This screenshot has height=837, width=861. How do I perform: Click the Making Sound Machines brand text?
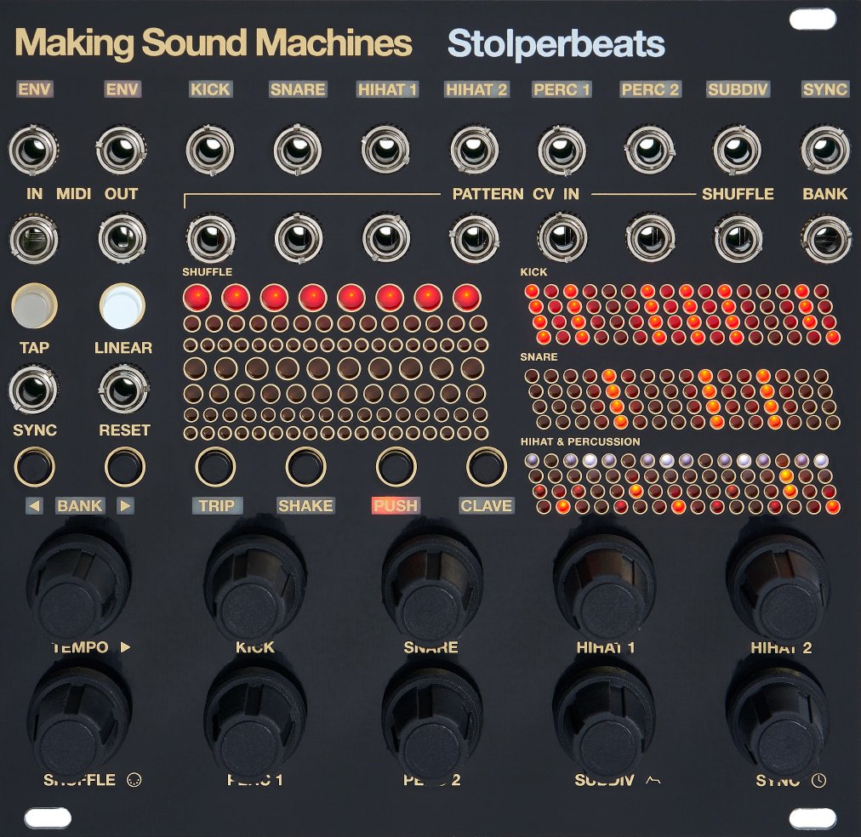click(x=213, y=44)
